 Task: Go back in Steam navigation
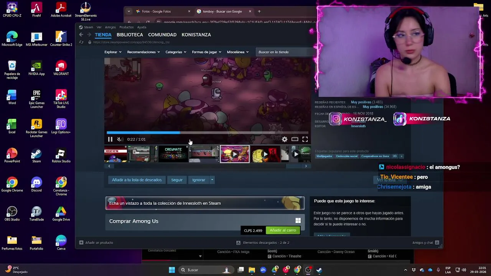pyautogui.click(x=81, y=34)
